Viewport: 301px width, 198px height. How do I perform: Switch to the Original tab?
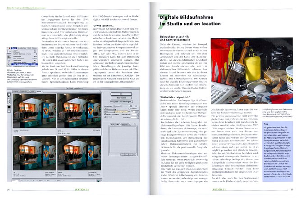point(16,92)
